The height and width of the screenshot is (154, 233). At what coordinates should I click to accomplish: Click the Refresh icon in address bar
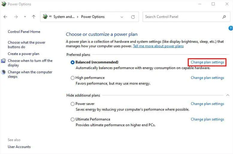point(133,17)
